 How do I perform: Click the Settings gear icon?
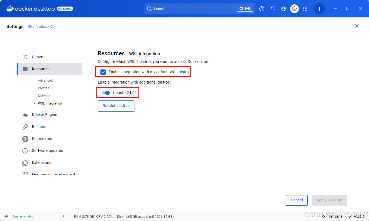tap(294, 9)
